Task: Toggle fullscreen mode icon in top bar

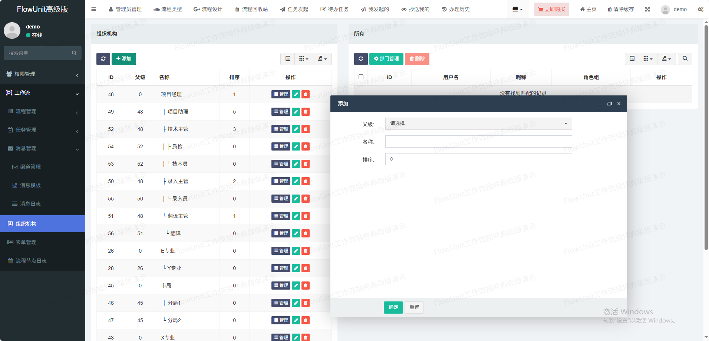Action: point(647,9)
